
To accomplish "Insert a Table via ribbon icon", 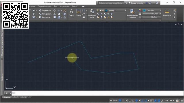I will 84,17.
